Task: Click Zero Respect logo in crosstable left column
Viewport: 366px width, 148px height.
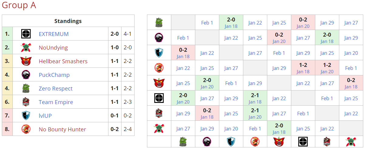Action: pos(159,22)
